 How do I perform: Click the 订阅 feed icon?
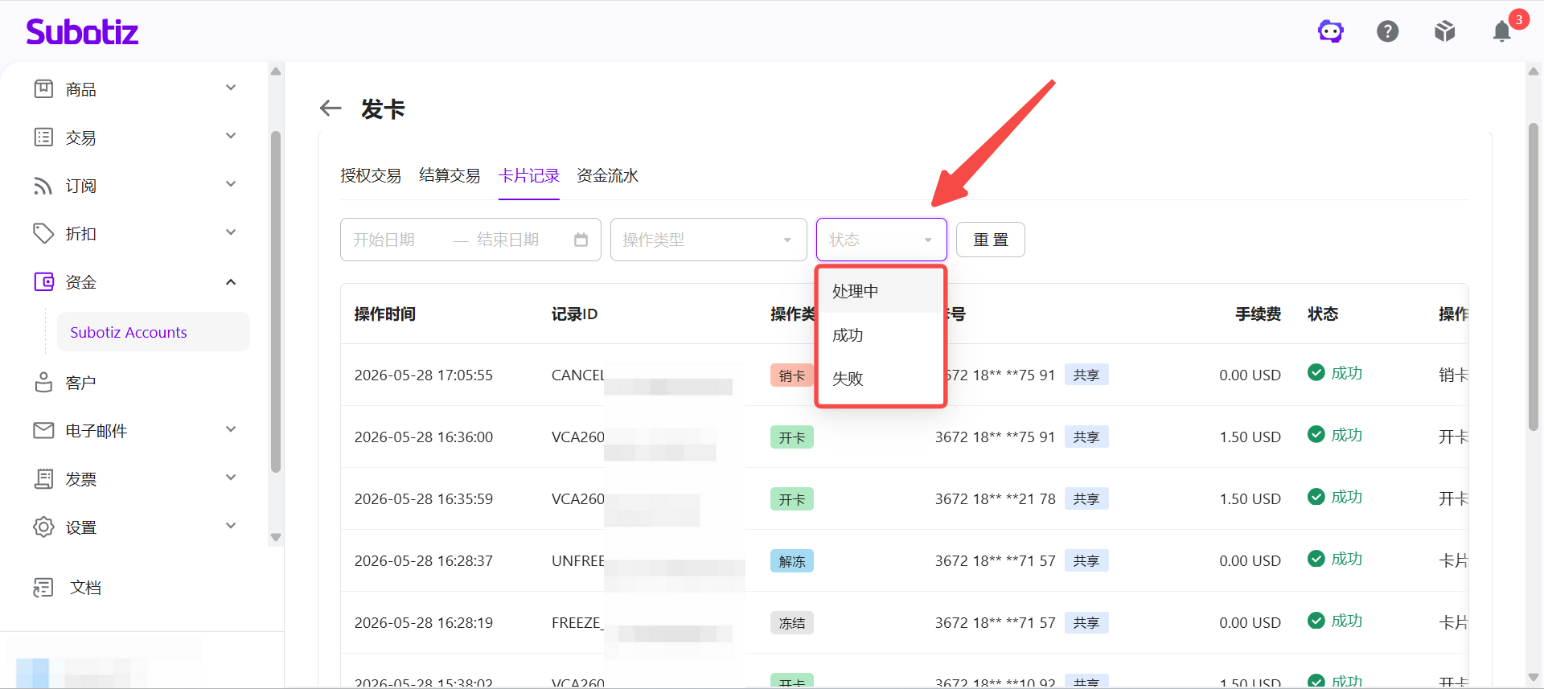[43, 185]
